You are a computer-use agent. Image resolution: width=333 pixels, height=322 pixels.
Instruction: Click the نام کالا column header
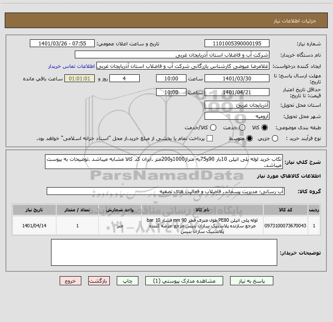tap(202, 210)
